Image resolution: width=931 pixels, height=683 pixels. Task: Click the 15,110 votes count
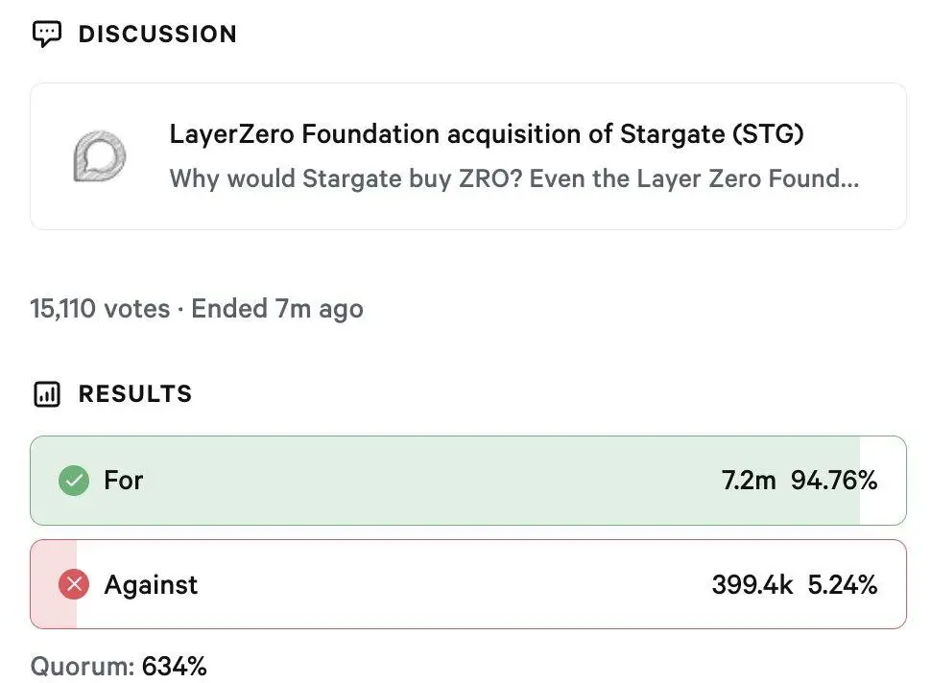(100, 309)
